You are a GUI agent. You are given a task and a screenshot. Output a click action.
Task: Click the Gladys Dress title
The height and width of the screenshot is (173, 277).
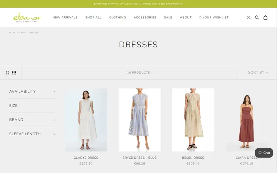pyautogui.click(x=86, y=158)
